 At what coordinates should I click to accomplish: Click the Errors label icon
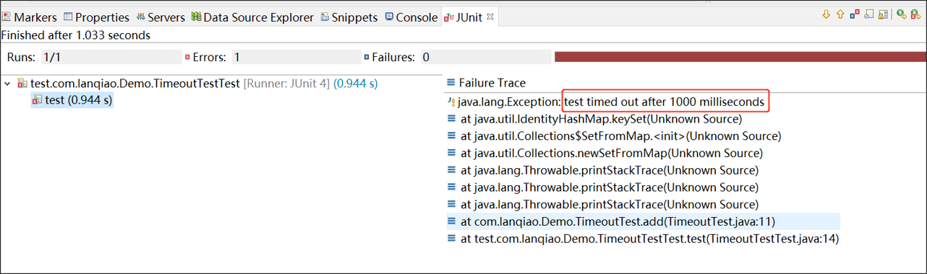click(x=188, y=57)
